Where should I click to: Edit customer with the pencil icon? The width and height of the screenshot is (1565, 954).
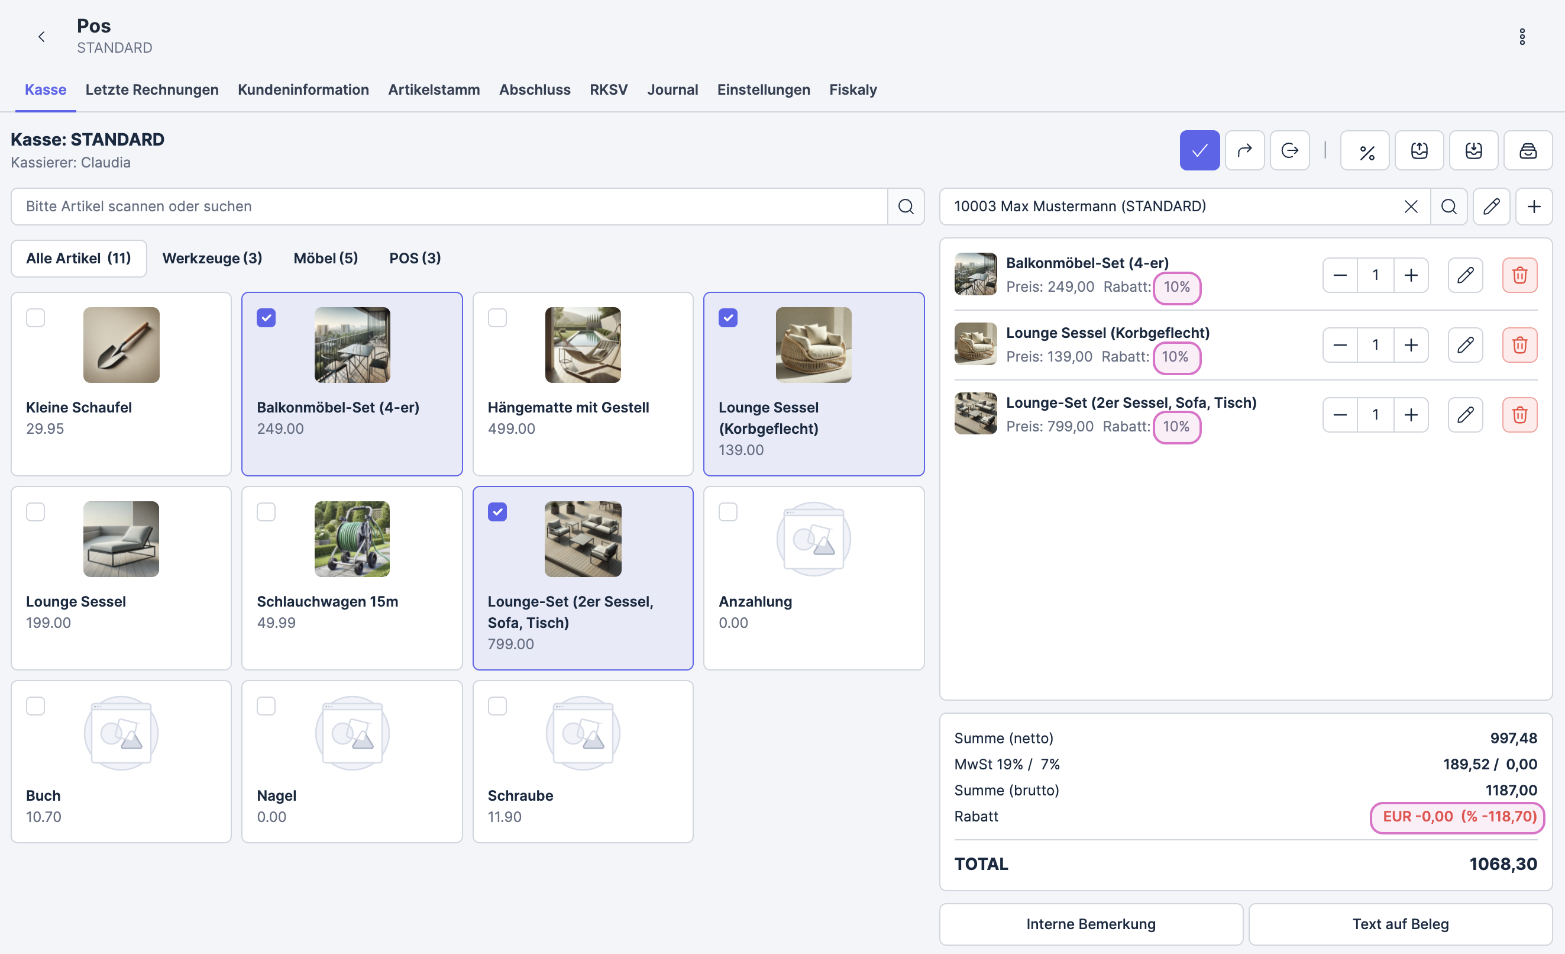tap(1490, 207)
